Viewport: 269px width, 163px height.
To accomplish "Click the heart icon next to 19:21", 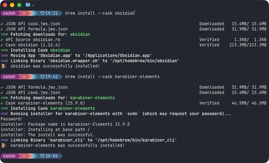I will point(42,13).
